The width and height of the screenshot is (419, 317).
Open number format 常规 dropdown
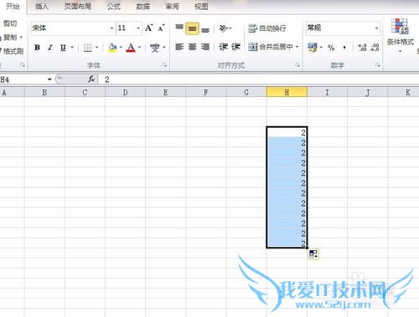[x=376, y=28]
